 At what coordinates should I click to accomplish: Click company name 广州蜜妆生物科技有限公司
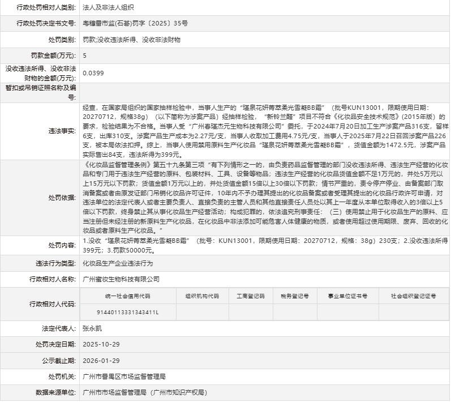tap(121, 279)
